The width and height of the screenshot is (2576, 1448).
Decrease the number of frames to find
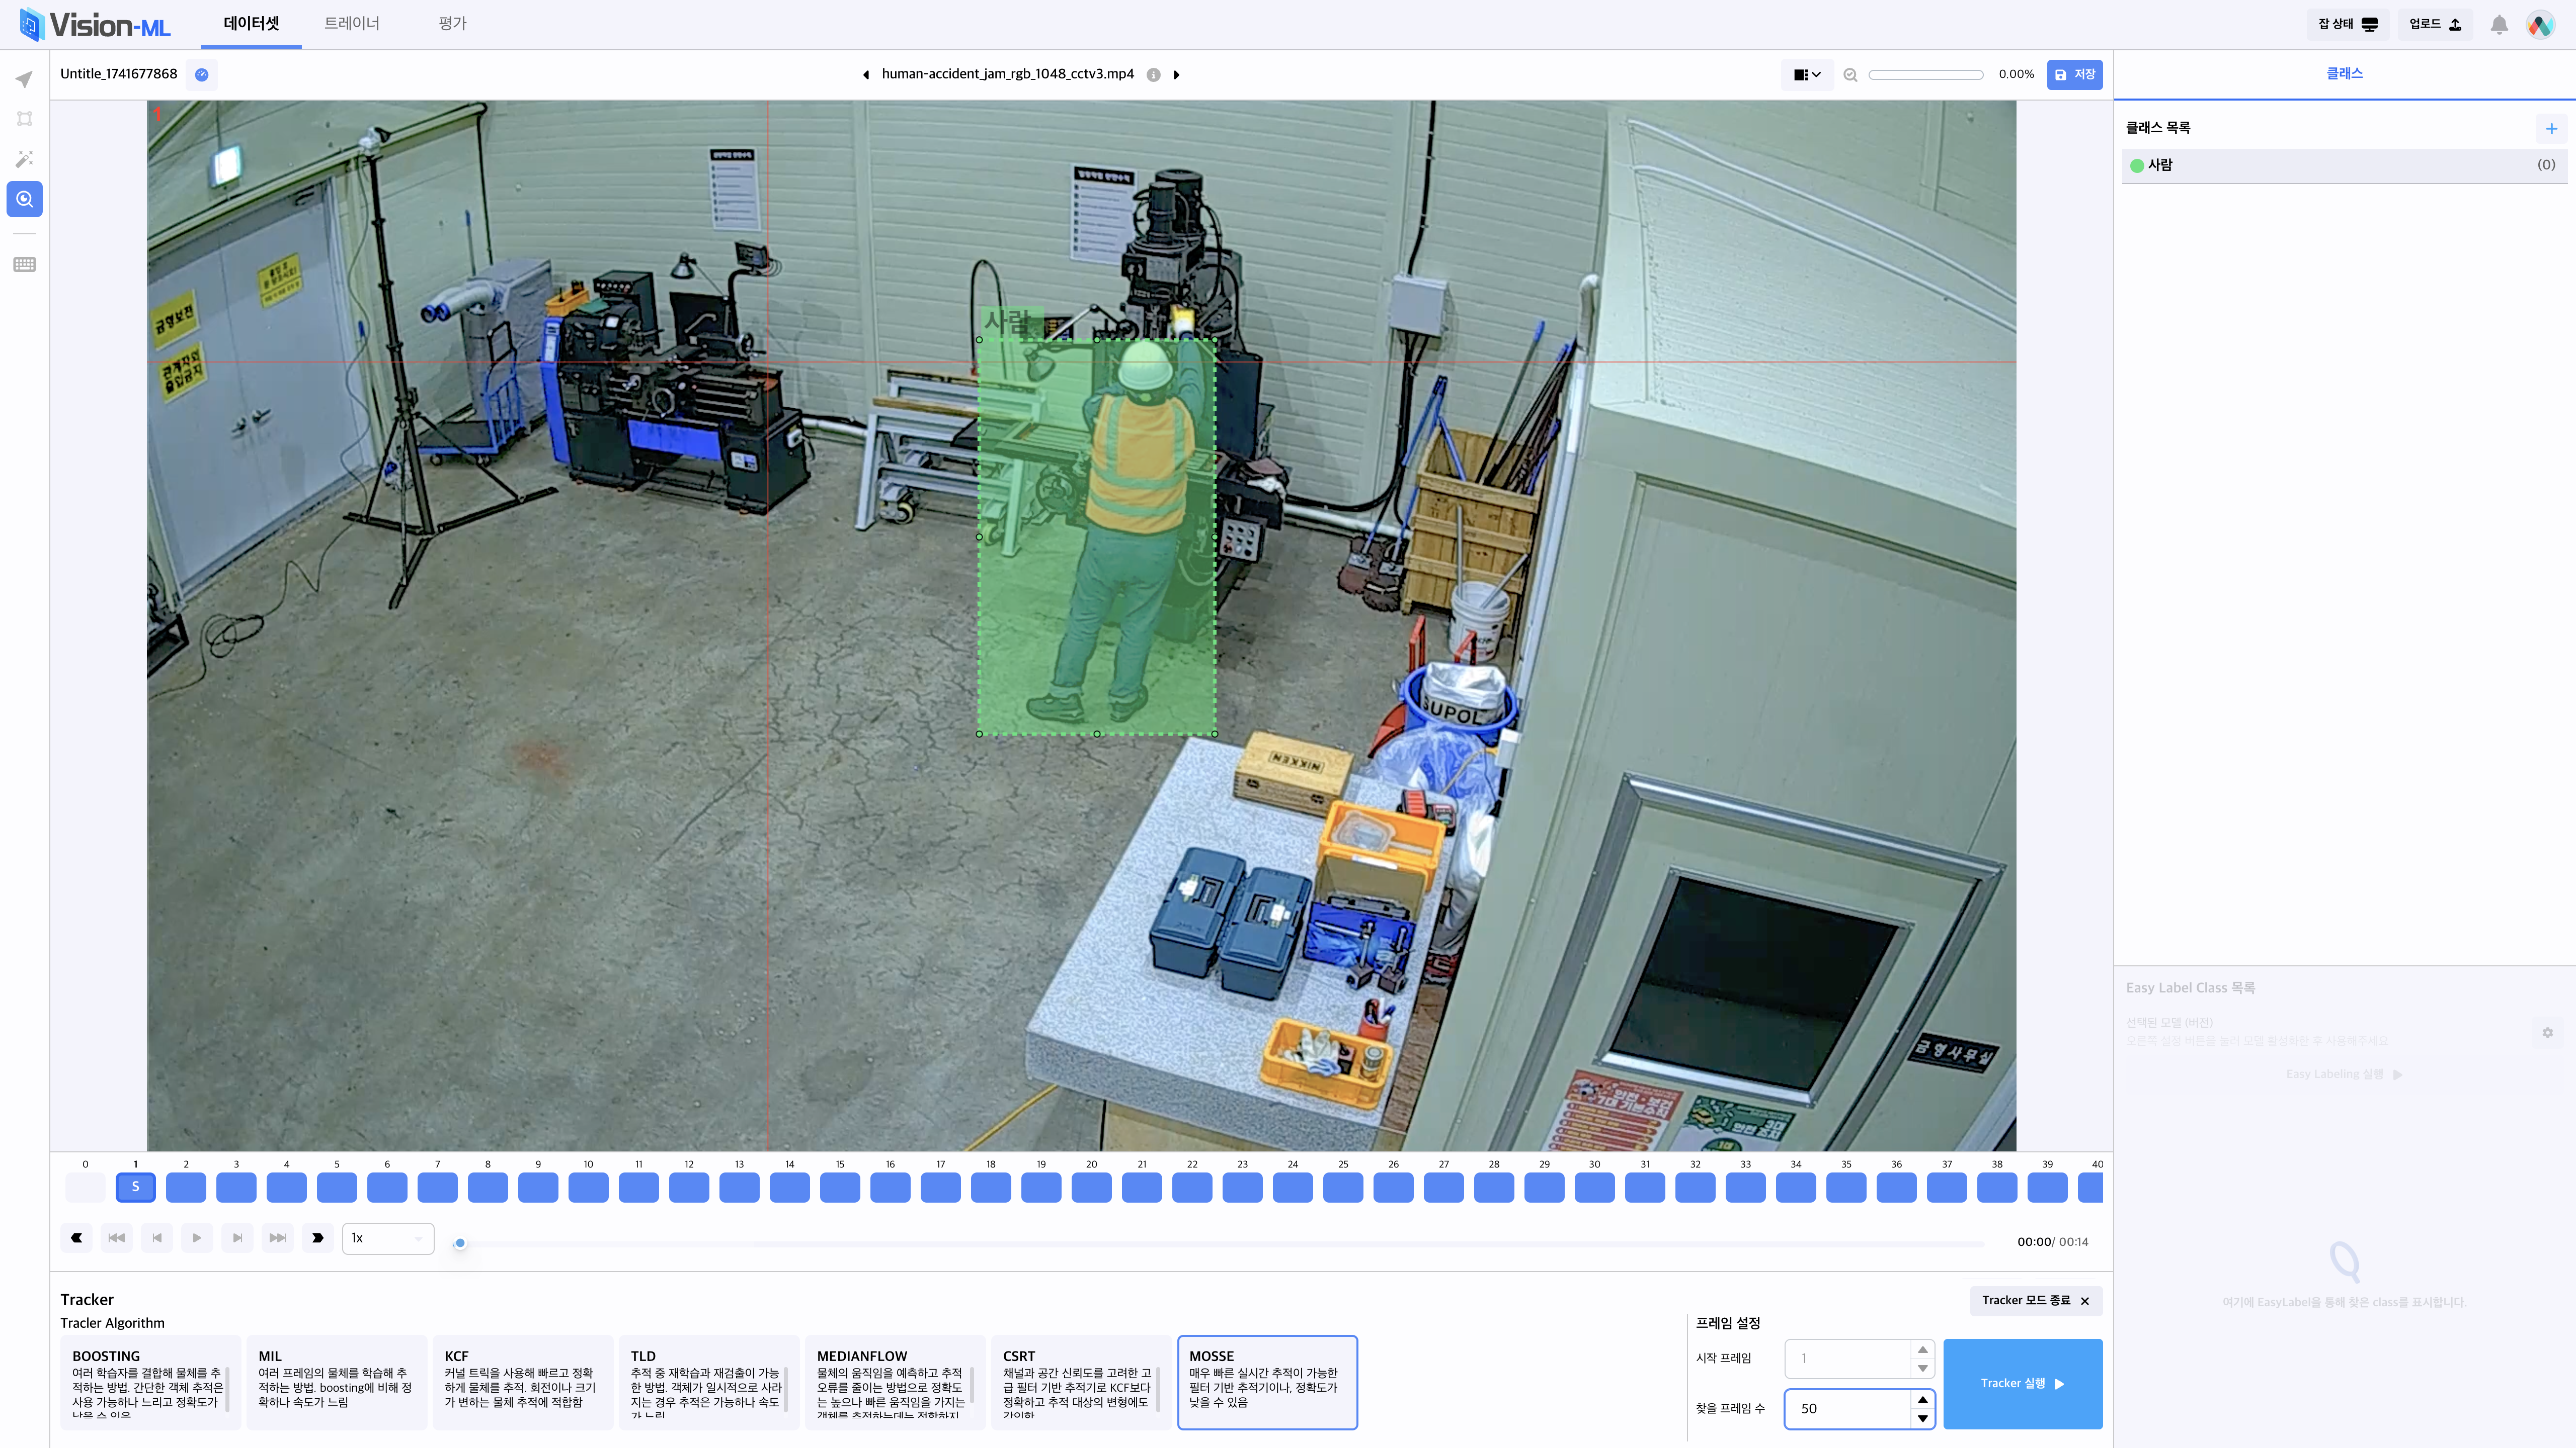pos(1922,1418)
